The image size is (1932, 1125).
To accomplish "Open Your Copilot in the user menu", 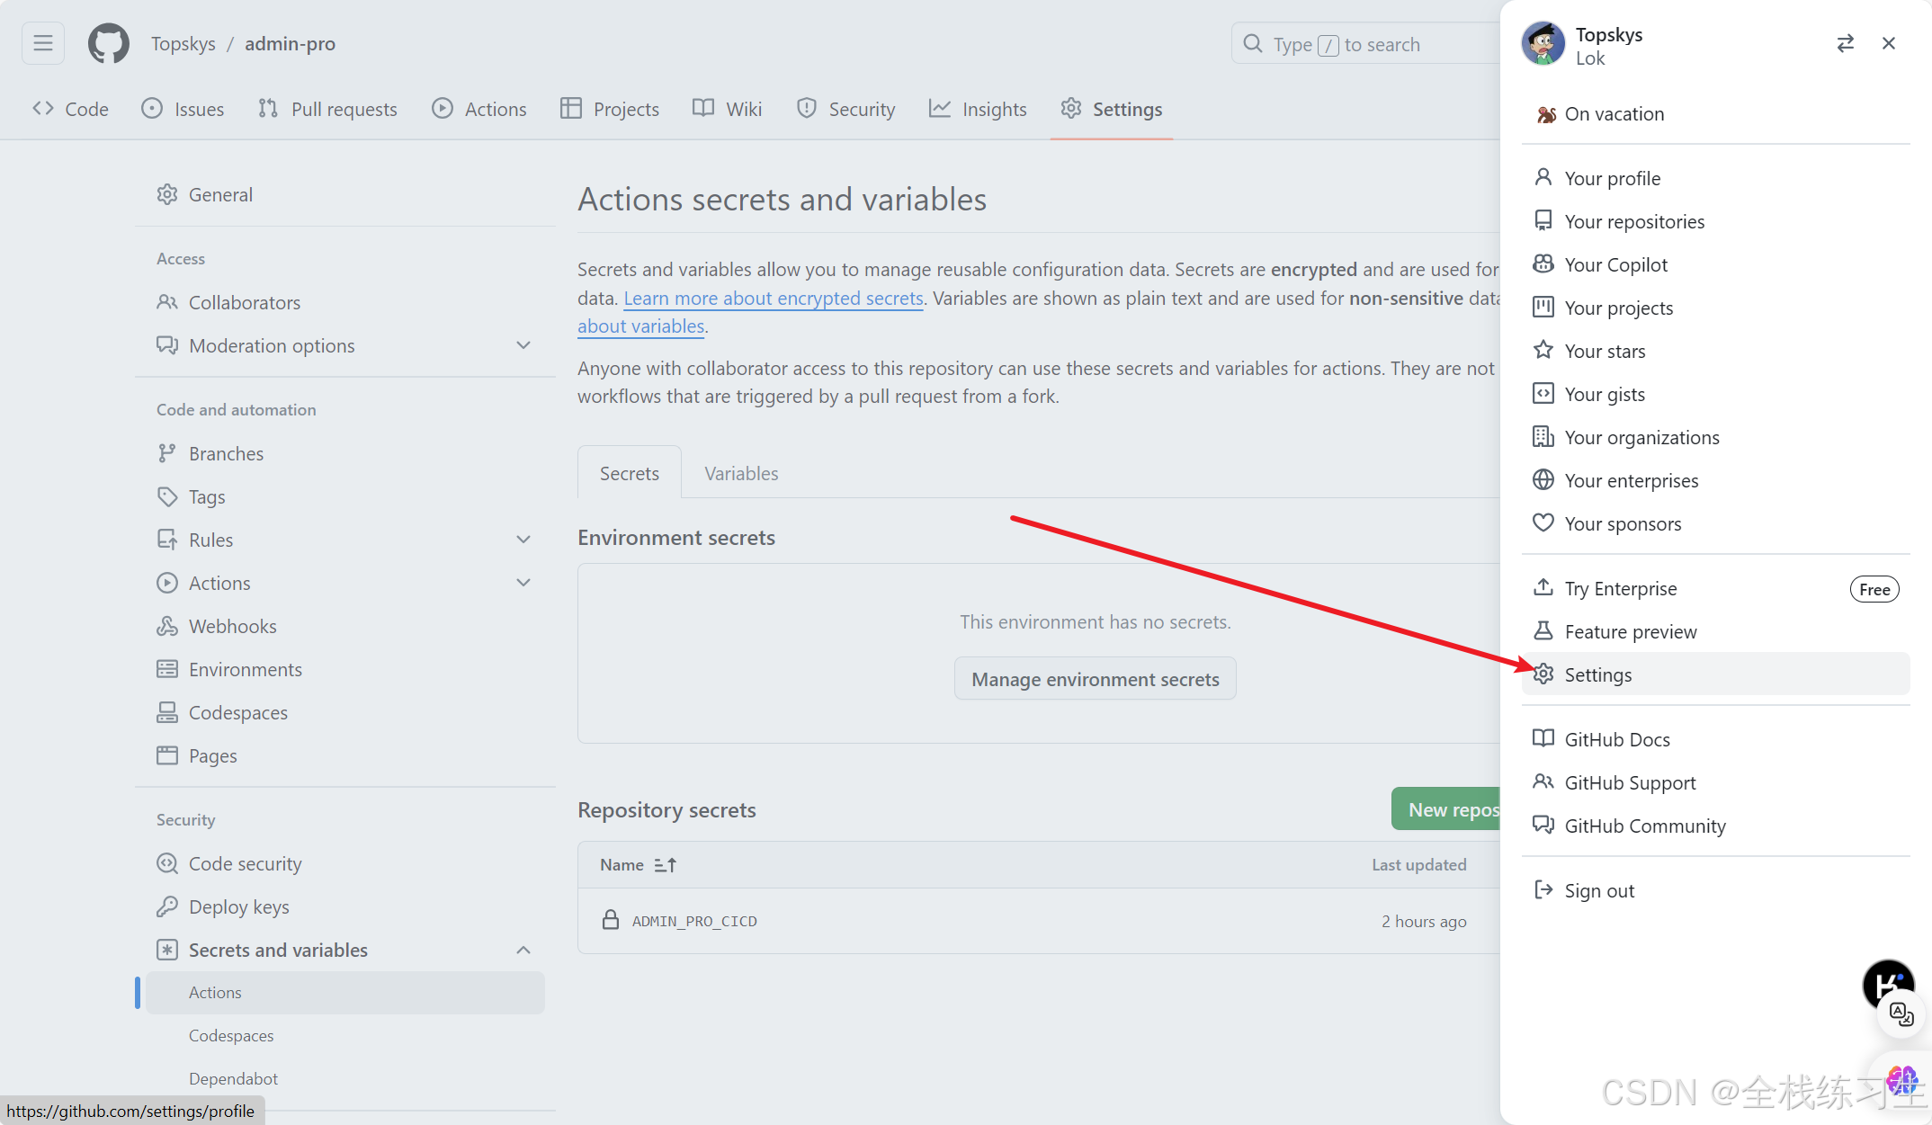I will 1615,264.
